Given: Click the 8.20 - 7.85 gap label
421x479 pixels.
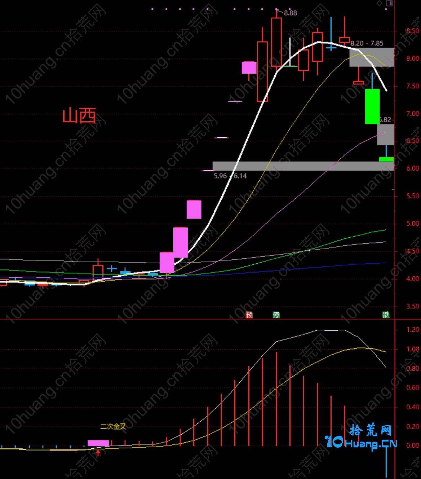Looking at the screenshot, I should tap(367, 43).
